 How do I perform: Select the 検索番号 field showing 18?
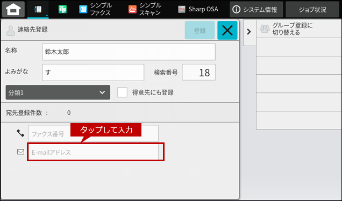[199, 73]
